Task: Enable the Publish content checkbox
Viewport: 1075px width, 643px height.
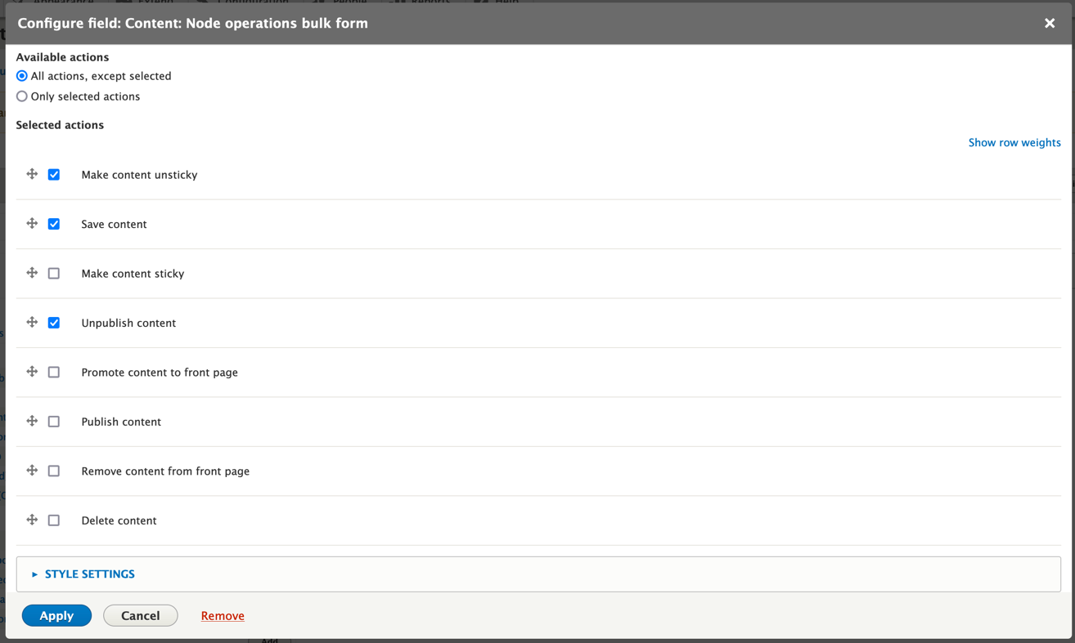Action: tap(54, 421)
